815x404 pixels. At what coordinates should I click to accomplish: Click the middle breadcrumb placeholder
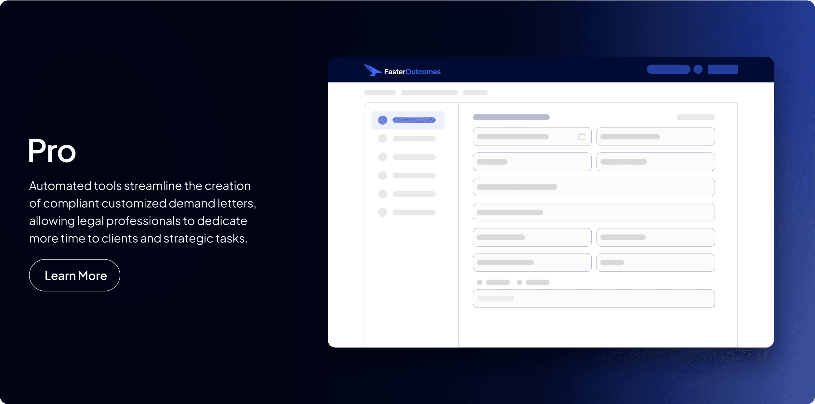(429, 93)
